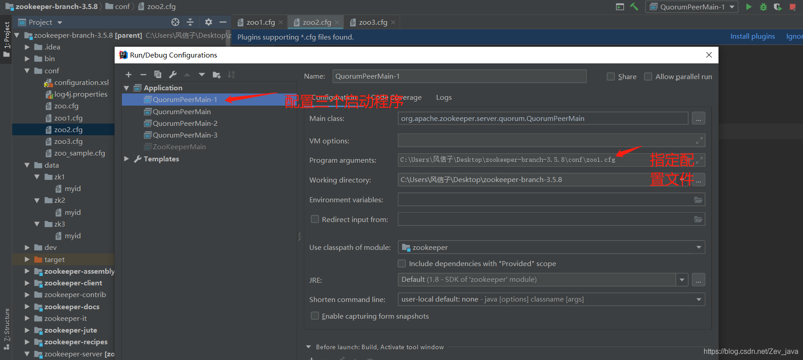This screenshot has height=360, width=803.
Task: Open Use classpath of module dropdown
Action: (x=551, y=247)
